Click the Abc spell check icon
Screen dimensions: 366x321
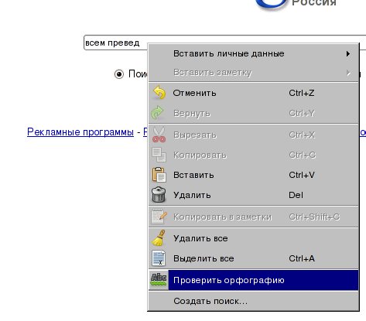[x=159, y=279]
